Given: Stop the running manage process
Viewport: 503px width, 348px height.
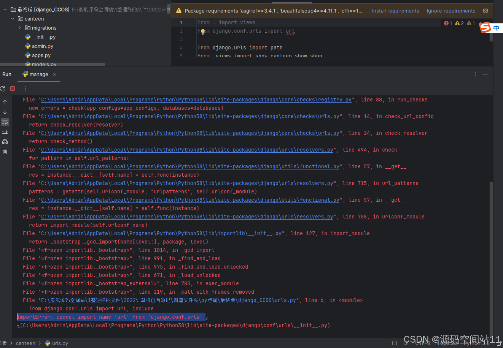Looking at the screenshot, I should point(12,88).
